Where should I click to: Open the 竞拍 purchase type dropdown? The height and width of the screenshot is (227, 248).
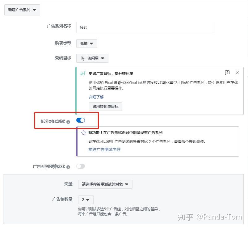click(x=87, y=44)
